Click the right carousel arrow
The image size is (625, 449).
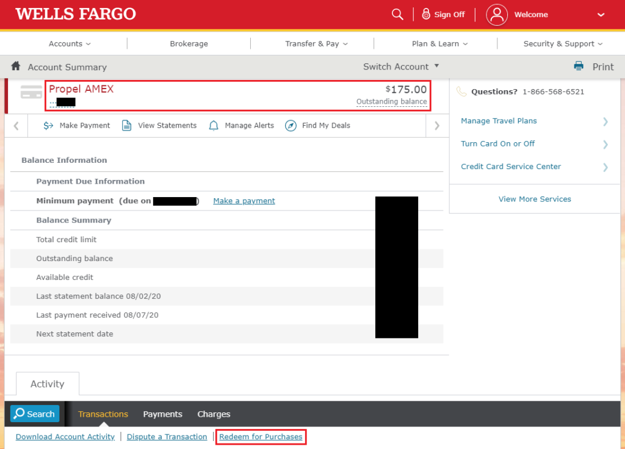pos(436,126)
